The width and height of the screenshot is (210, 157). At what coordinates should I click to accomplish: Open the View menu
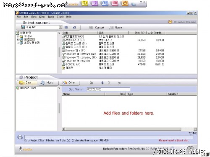[34, 17]
